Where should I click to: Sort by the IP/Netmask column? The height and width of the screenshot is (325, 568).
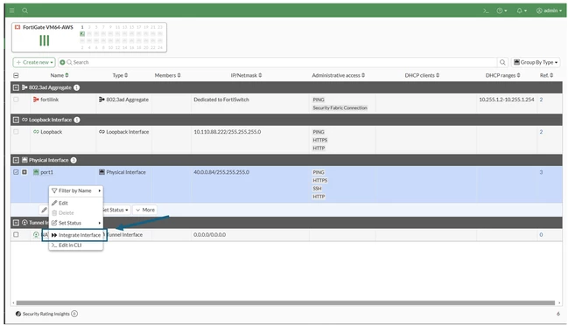(246, 75)
